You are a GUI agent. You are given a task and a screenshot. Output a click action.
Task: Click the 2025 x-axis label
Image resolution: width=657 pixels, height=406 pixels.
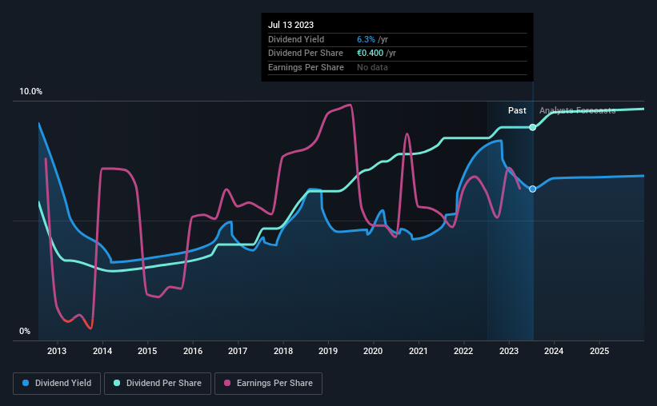599,351
